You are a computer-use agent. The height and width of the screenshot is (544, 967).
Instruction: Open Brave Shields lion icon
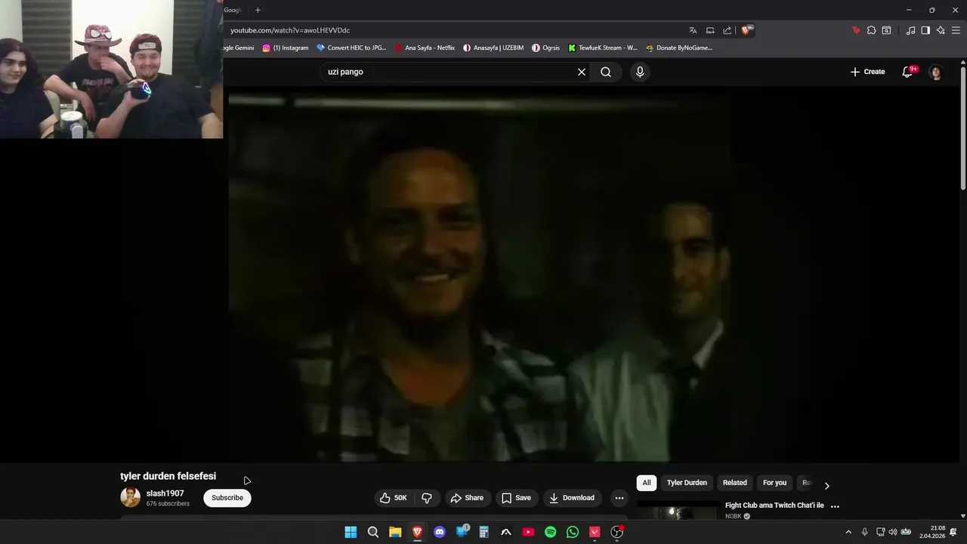[x=746, y=30]
